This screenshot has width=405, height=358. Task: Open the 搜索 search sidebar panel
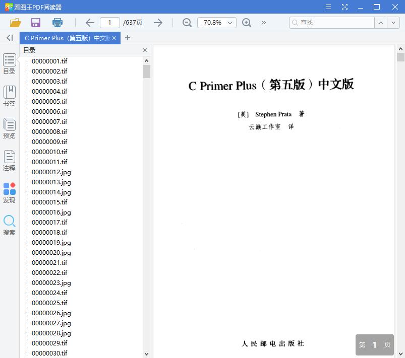(9, 225)
